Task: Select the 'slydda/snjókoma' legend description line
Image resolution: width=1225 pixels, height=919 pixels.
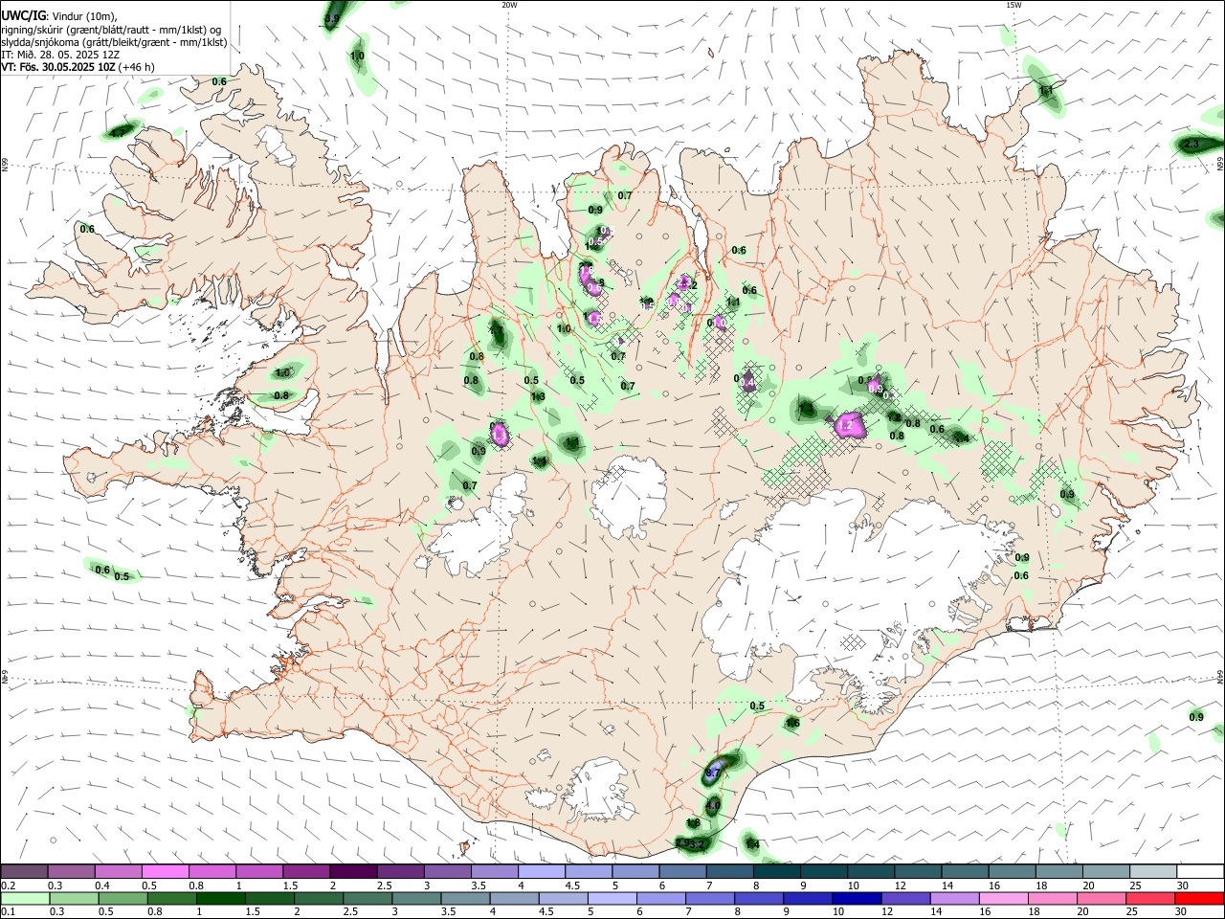Action: pos(114,42)
